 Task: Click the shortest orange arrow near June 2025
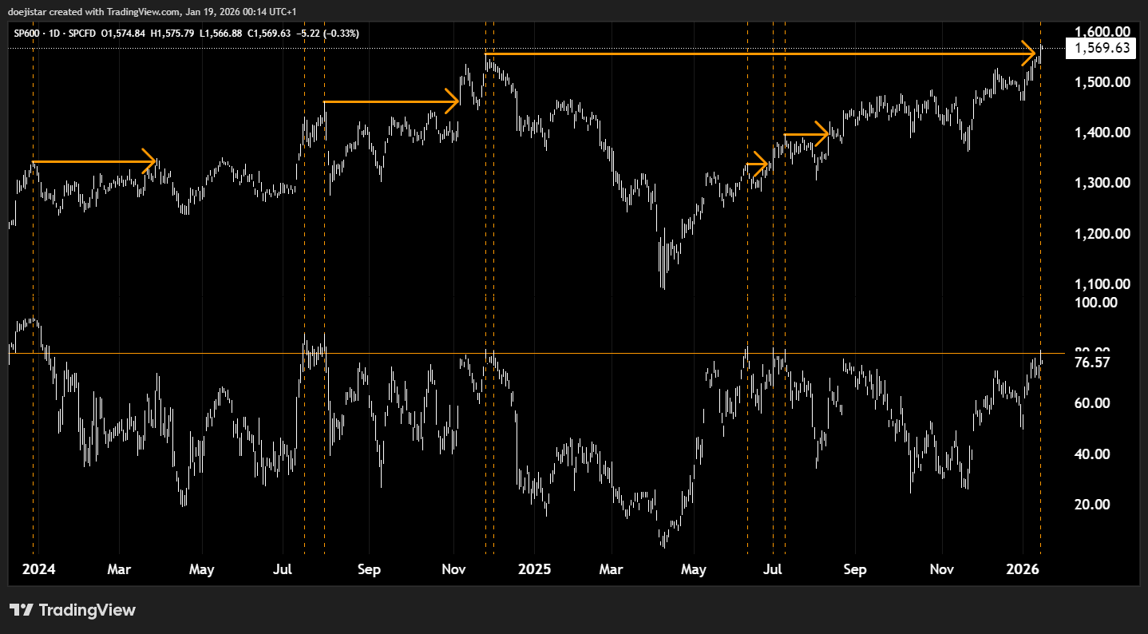point(757,164)
